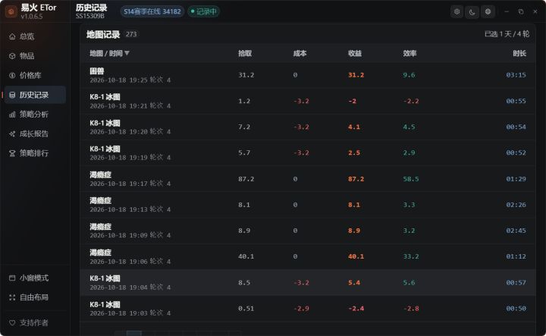This screenshot has height=336, width=546.
Task: Click the hexagon settings icon in the title bar
Action: [x=457, y=12]
